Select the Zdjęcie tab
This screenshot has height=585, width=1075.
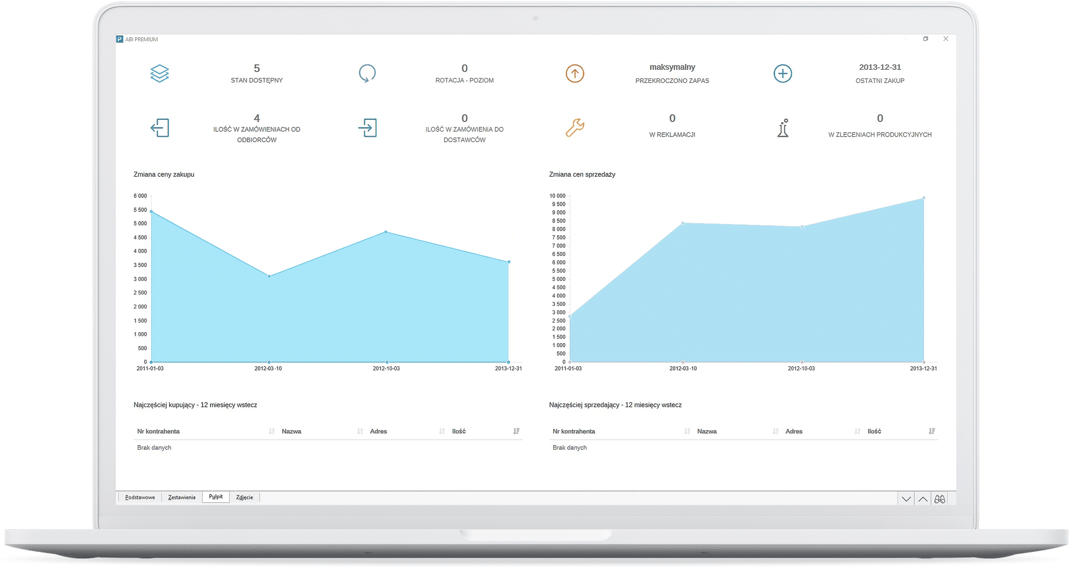click(x=244, y=497)
